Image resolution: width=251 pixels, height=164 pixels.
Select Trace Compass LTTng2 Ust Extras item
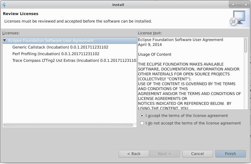(x=74, y=60)
